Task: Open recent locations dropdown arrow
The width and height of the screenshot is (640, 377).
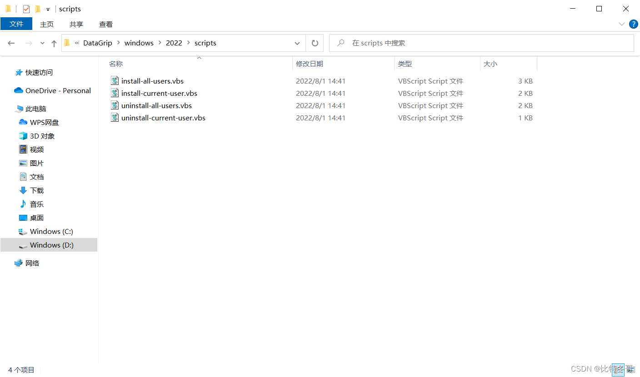Action: (42, 43)
